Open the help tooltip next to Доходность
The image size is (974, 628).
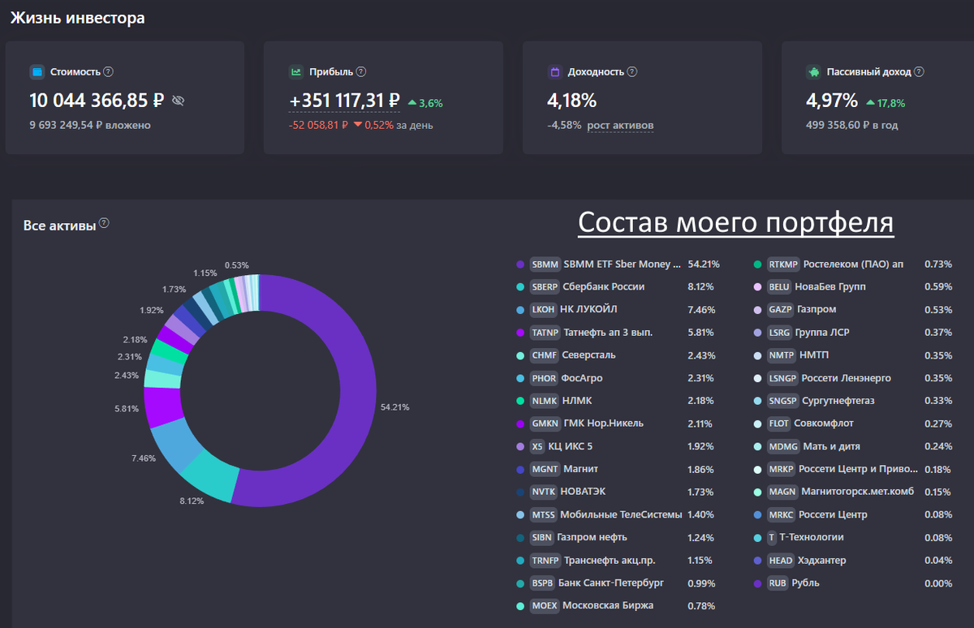point(632,72)
